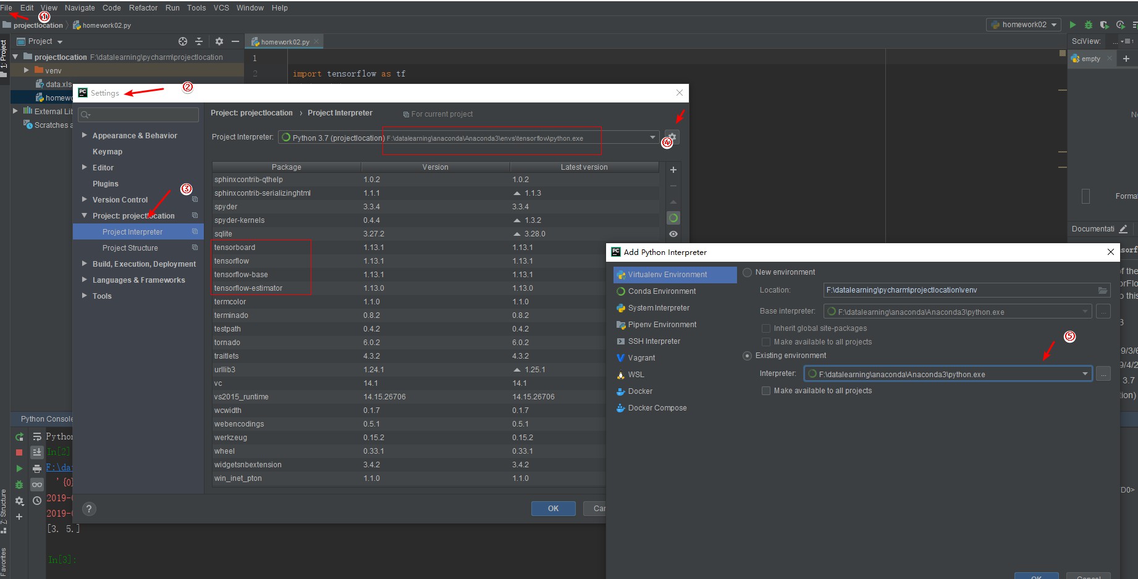This screenshot has width=1138, height=579.
Task: Add new console with plus icon
Action: (19, 517)
